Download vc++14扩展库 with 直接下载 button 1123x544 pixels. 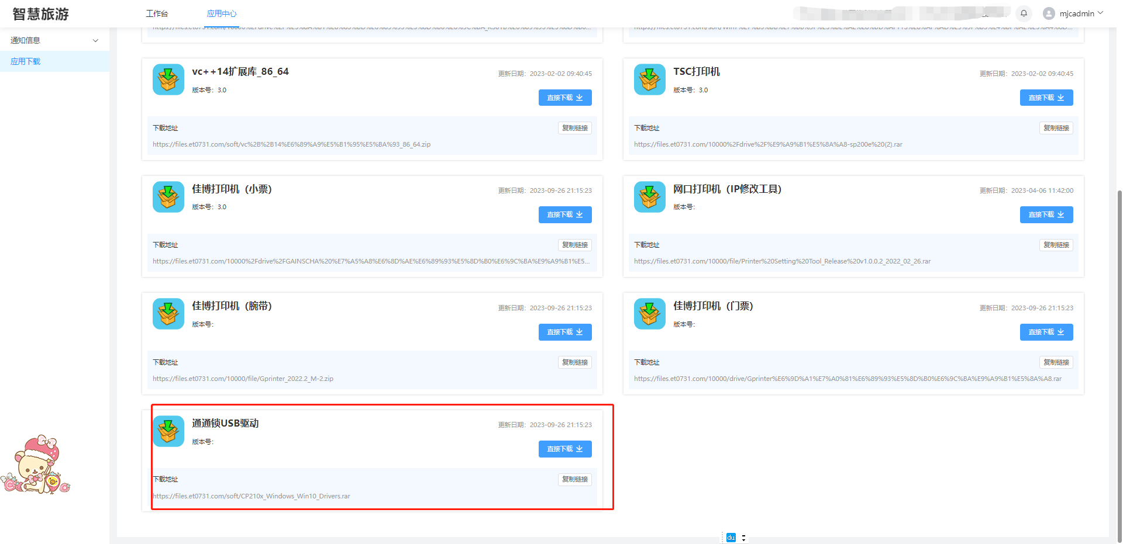(x=564, y=98)
